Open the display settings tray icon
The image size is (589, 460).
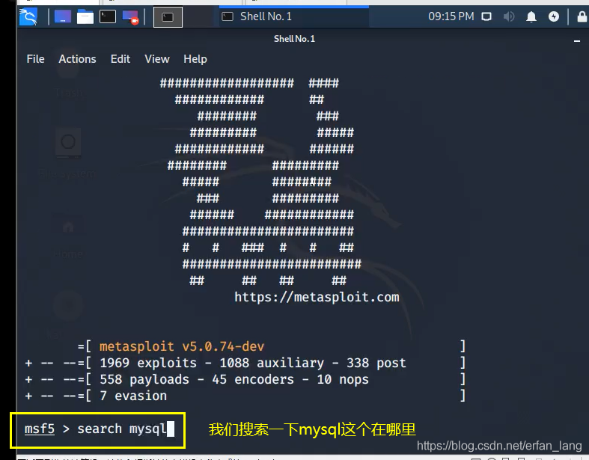[x=486, y=17]
